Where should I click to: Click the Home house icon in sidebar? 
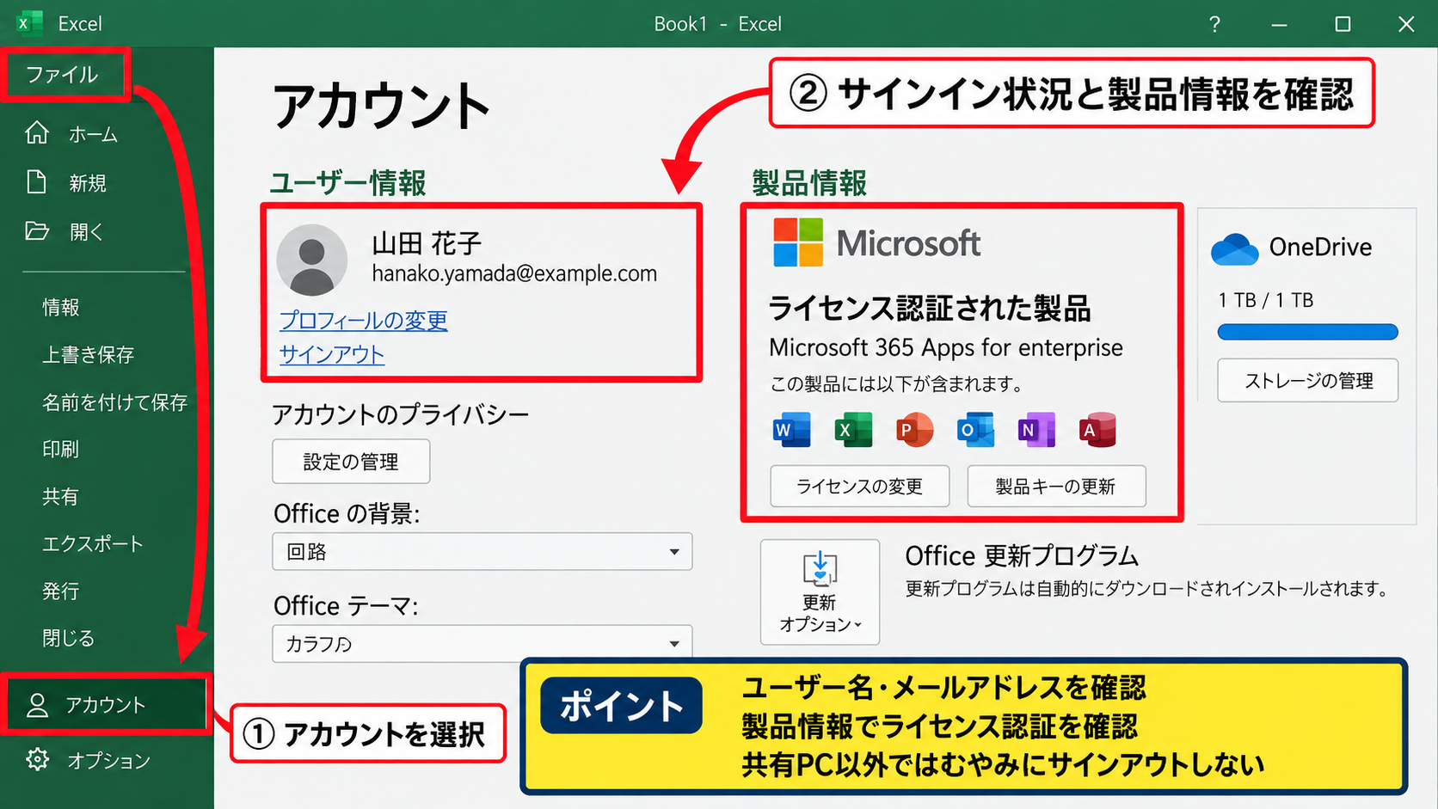(37, 133)
